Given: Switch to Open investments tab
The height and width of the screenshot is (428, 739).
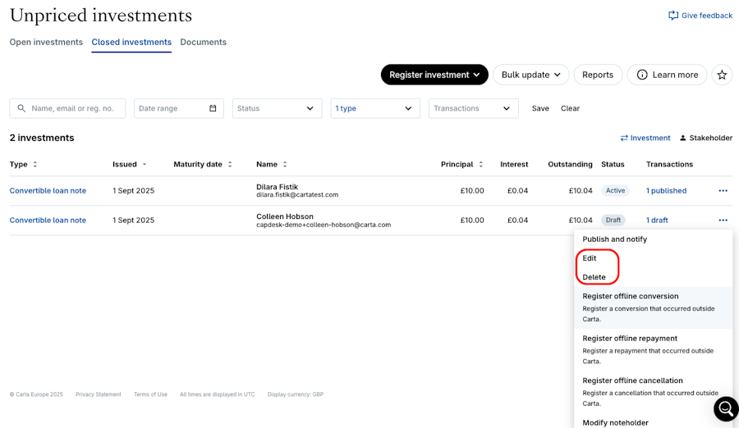Looking at the screenshot, I should click(46, 42).
